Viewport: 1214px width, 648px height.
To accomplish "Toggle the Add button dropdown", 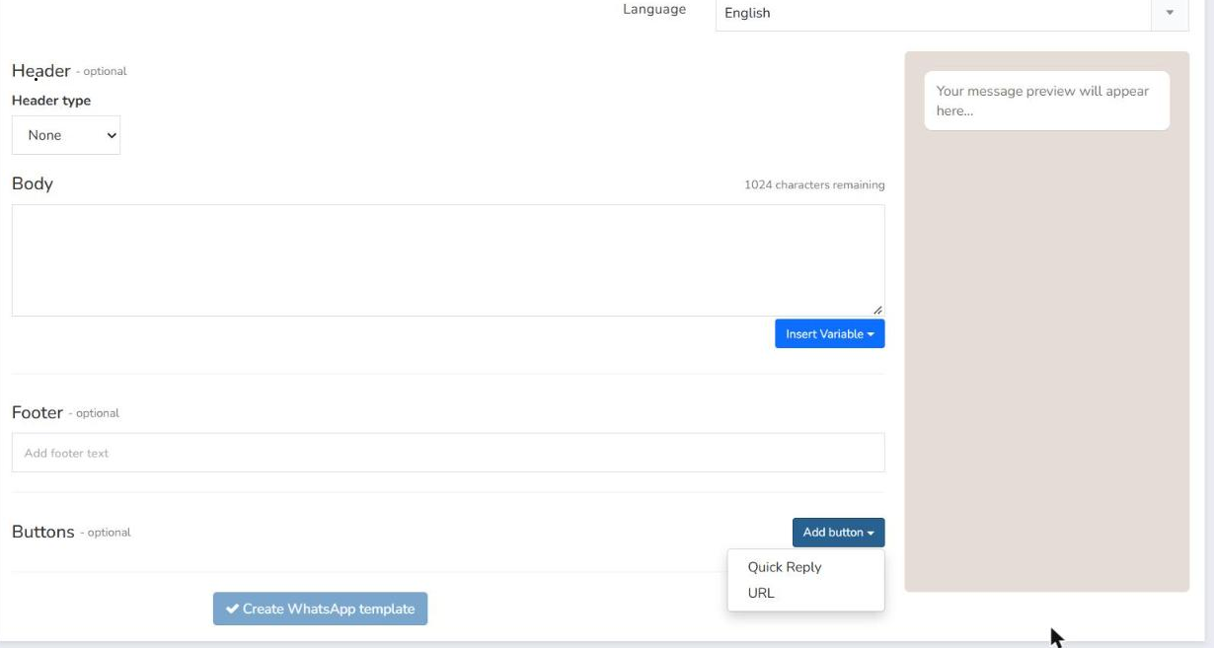I will 838,533.
